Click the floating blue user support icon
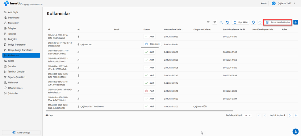Screen dimensions: 301x136 (x=295, y=131)
